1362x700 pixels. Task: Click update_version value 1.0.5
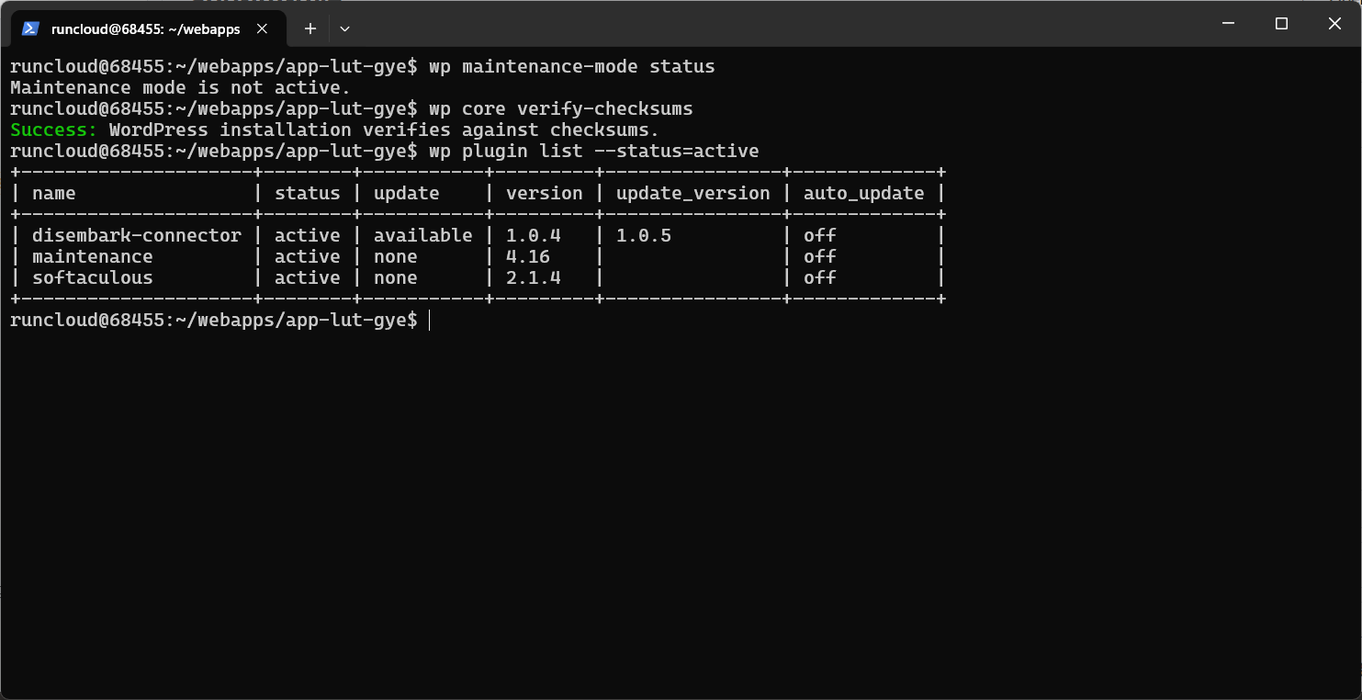coord(644,235)
